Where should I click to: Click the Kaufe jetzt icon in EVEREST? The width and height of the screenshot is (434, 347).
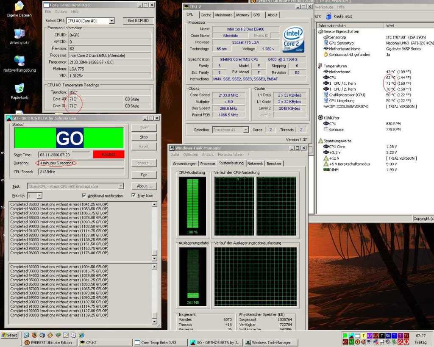pos(329,16)
